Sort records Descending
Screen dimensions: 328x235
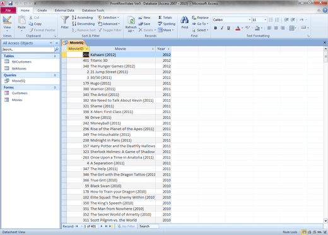pos(83,24)
